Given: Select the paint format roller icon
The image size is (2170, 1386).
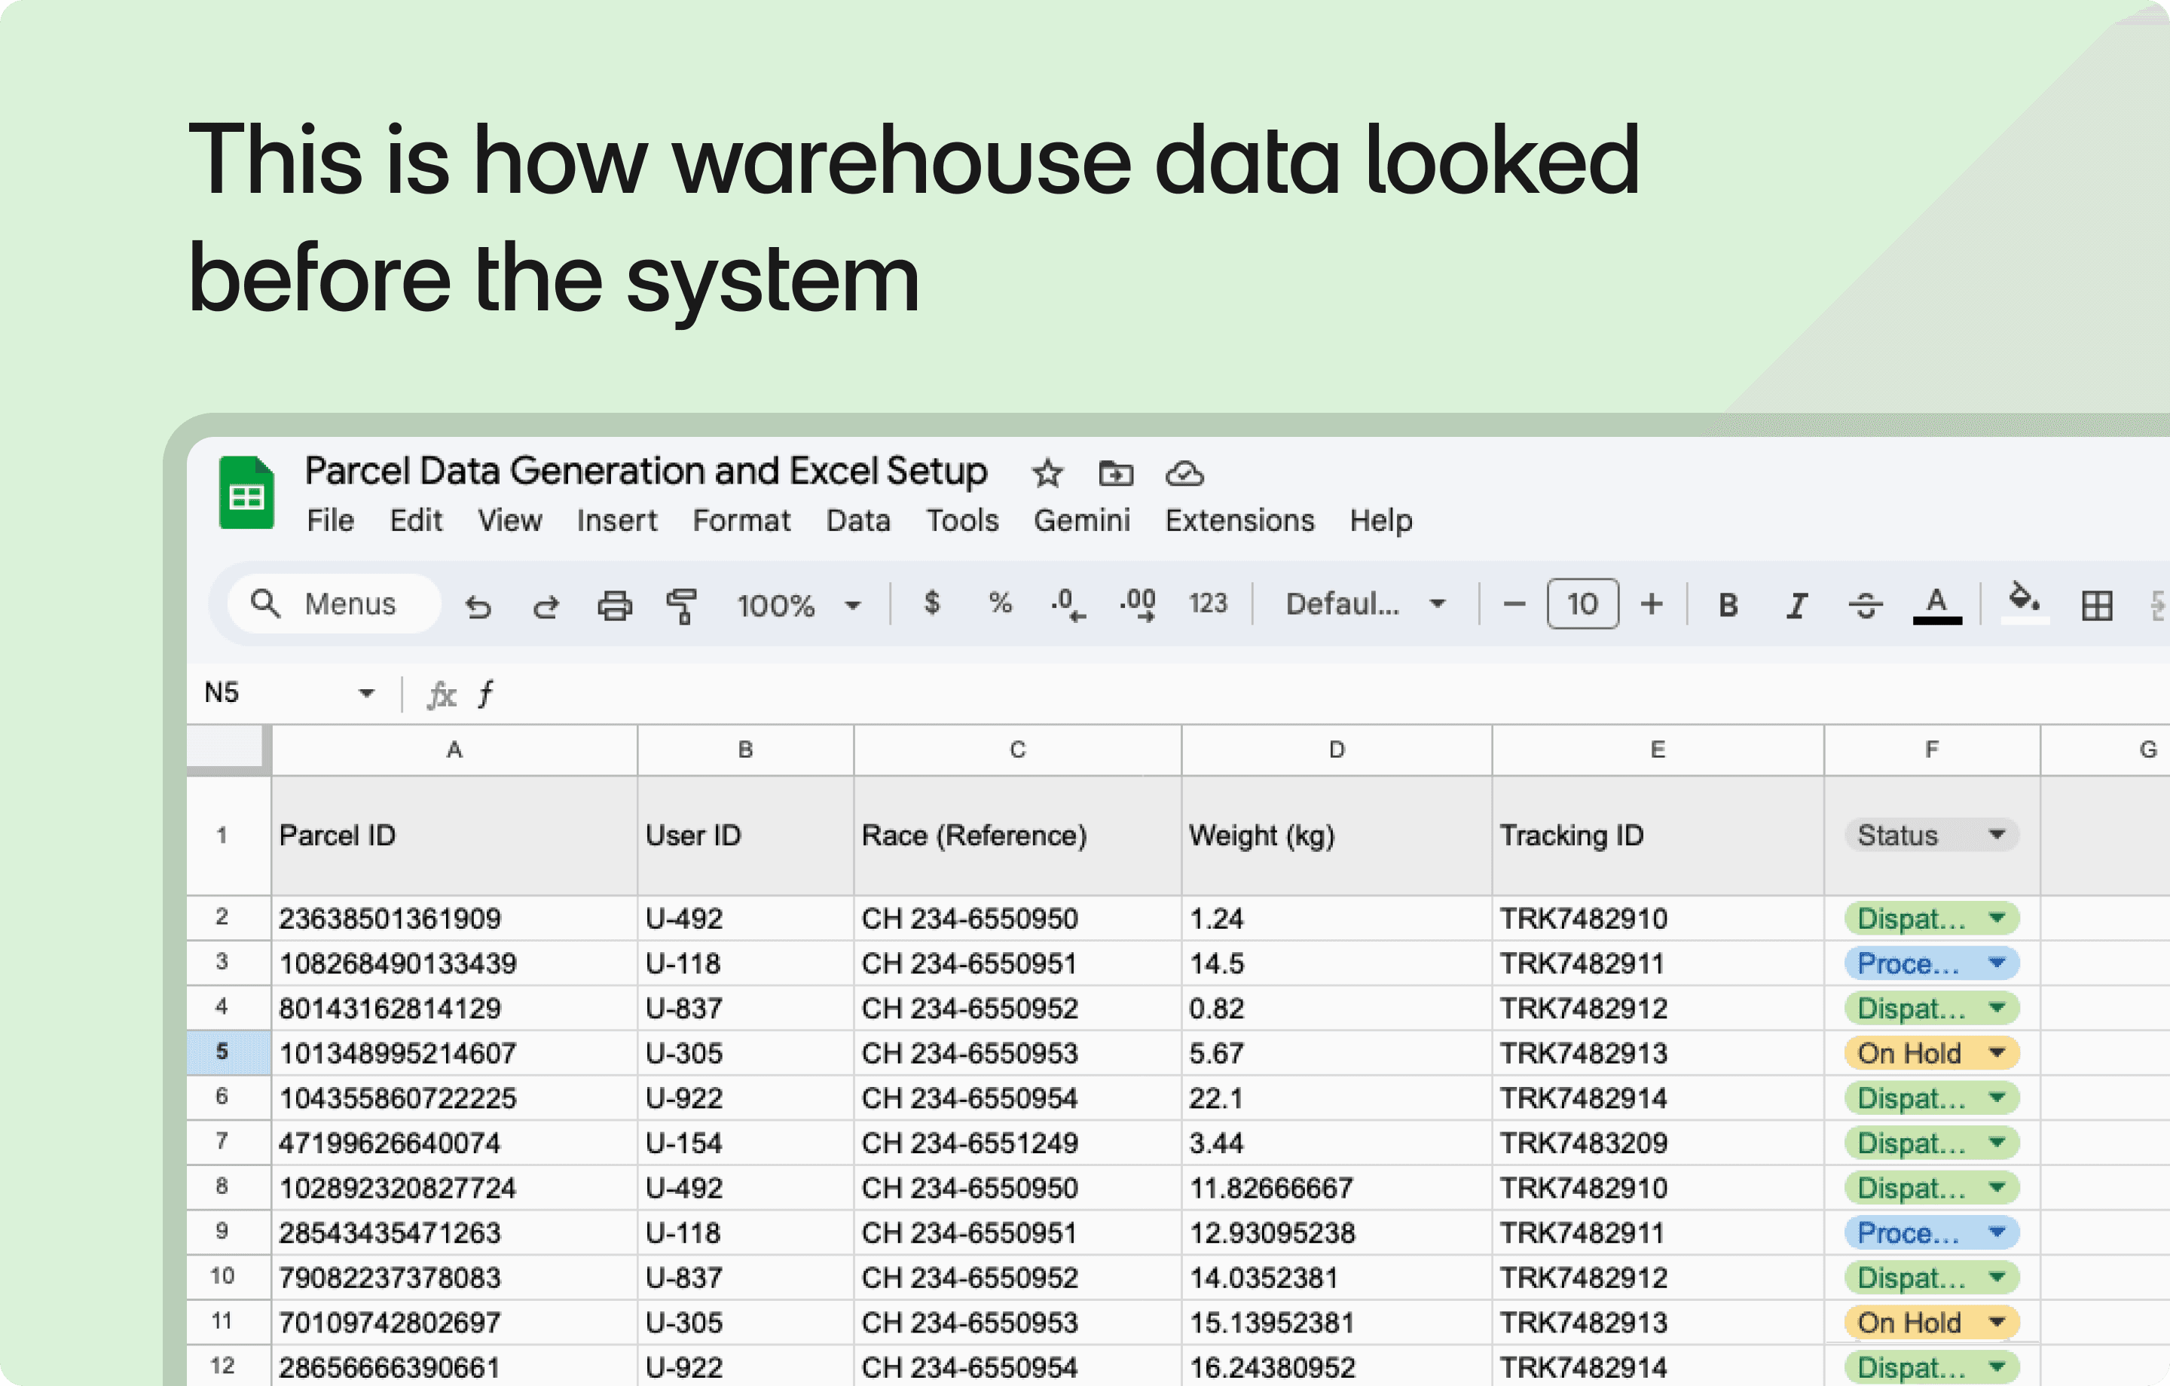Looking at the screenshot, I should click(682, 606).
